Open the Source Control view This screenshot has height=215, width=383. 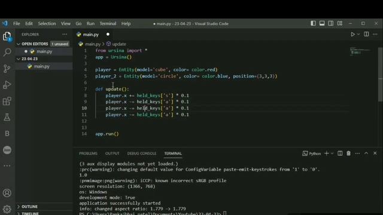7,69
